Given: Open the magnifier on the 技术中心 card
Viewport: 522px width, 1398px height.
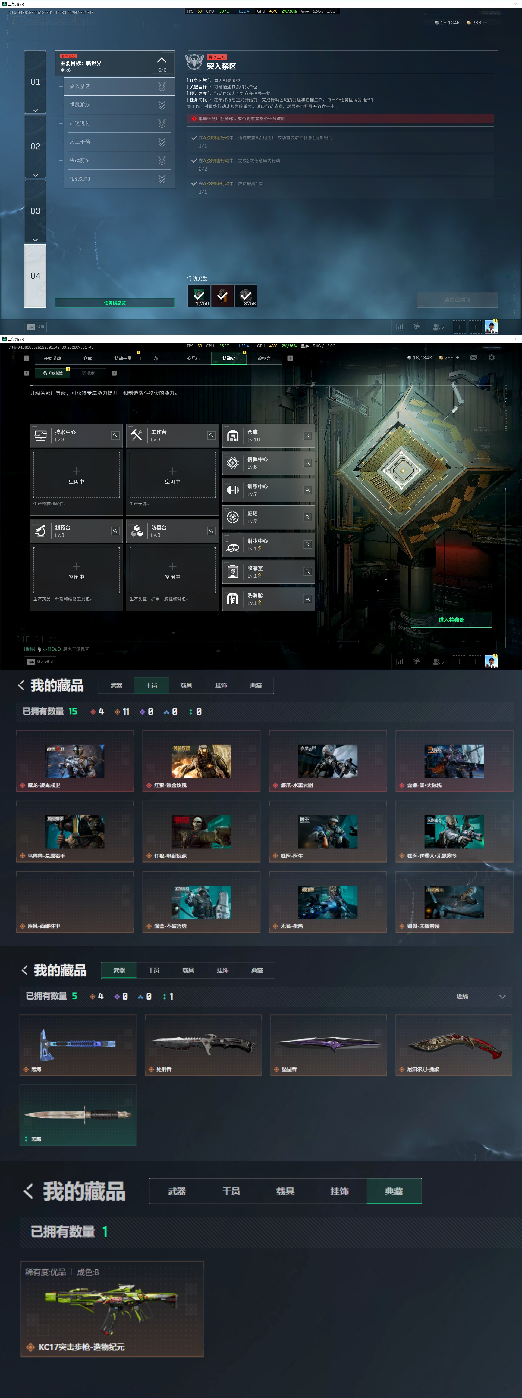Looking at the screenshot, I should [115, 435].
